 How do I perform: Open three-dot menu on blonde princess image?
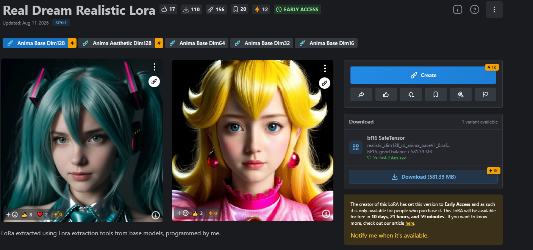(325, 68)
